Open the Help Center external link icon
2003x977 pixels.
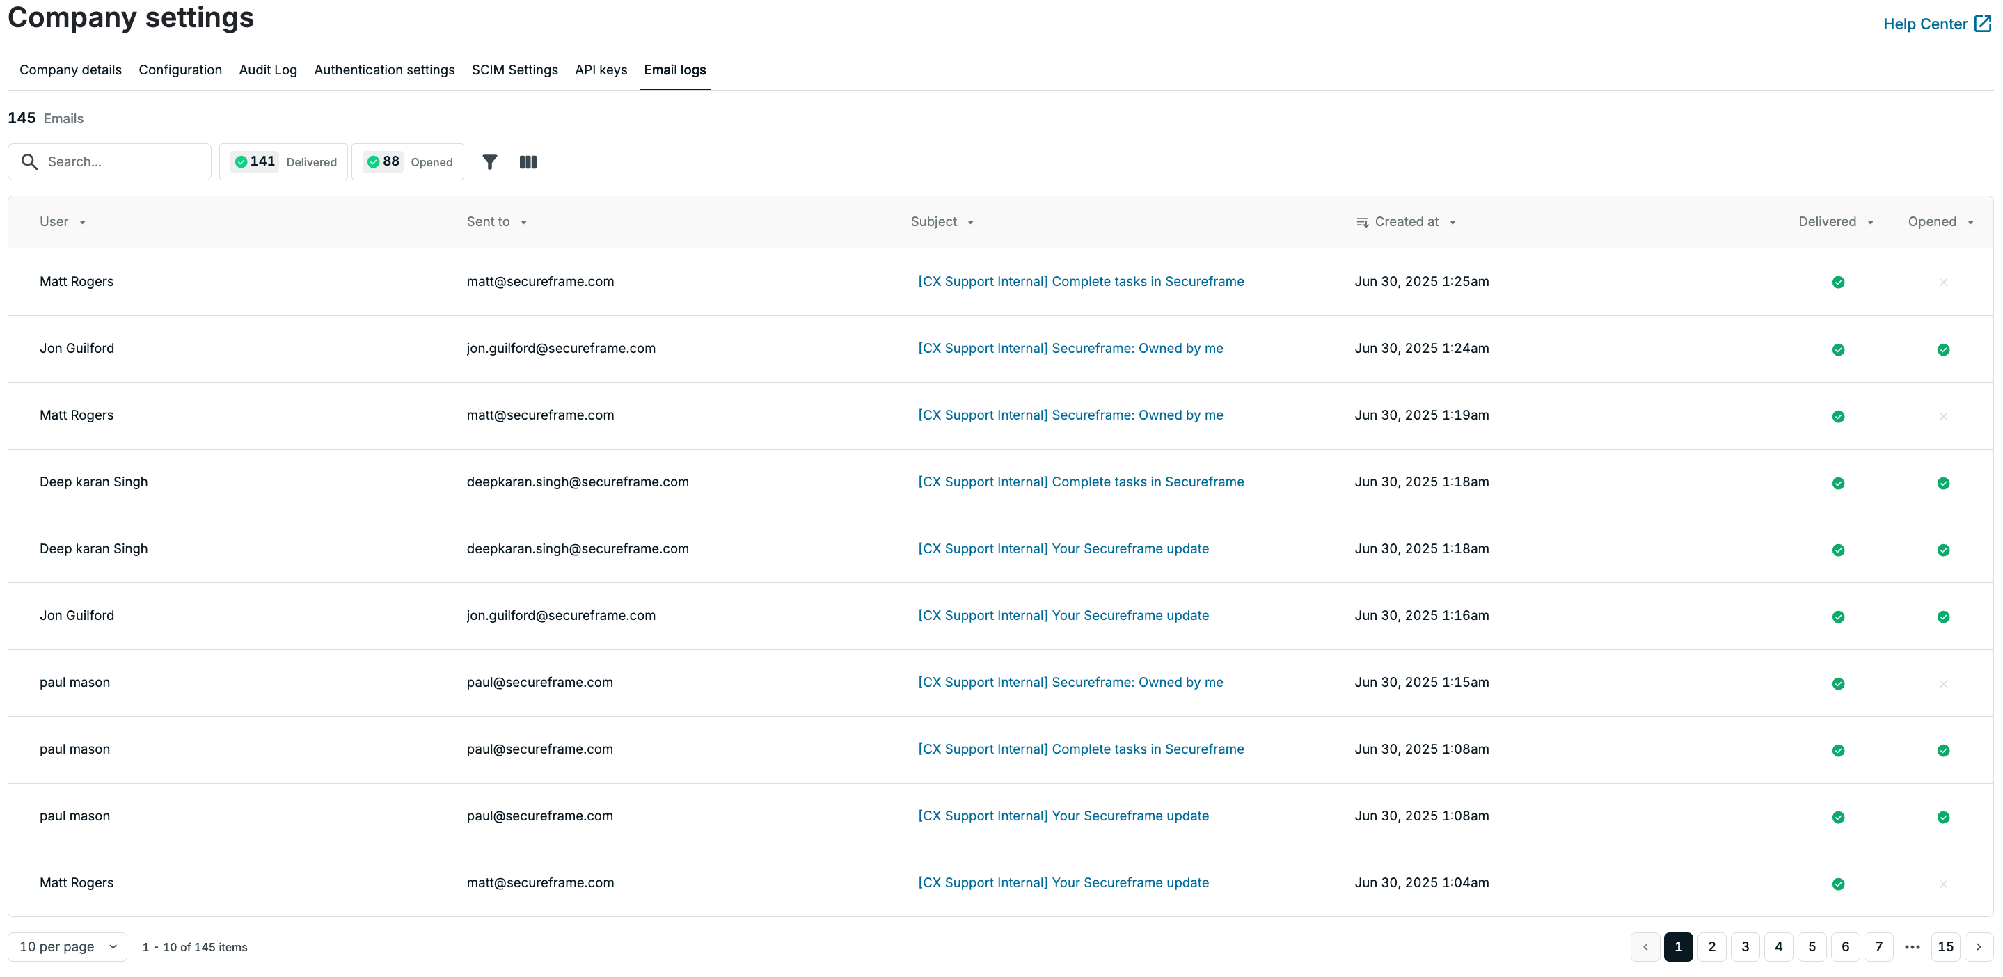point(1983,24)
